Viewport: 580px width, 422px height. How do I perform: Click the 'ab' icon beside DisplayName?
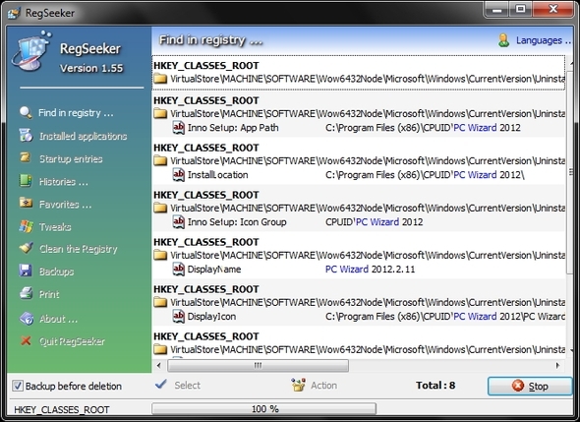(x=179, y=270)
